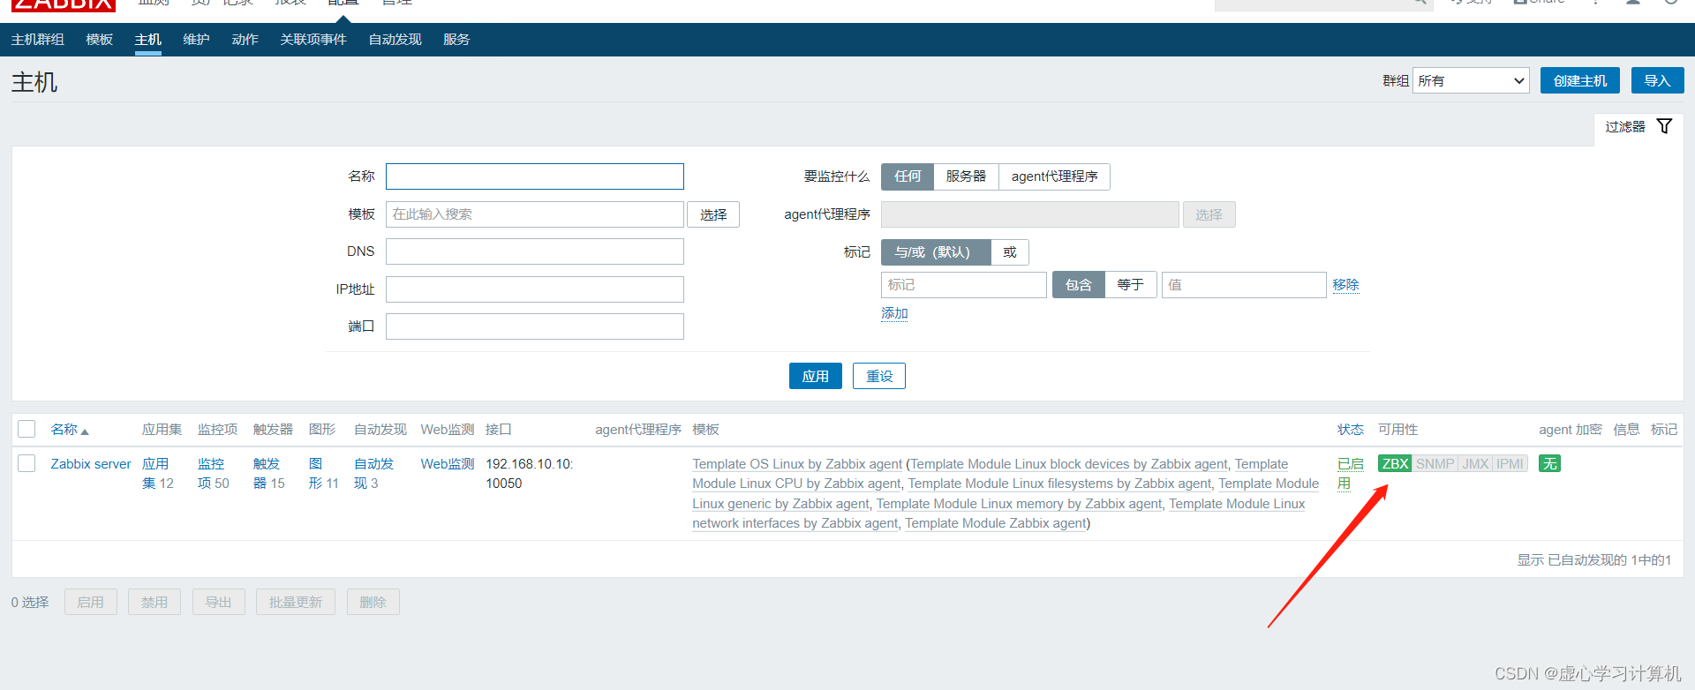The height and width of the screenshot is (690, 1695).
Task: Select agent代理程序 monitoring option
Action: 1054,176
